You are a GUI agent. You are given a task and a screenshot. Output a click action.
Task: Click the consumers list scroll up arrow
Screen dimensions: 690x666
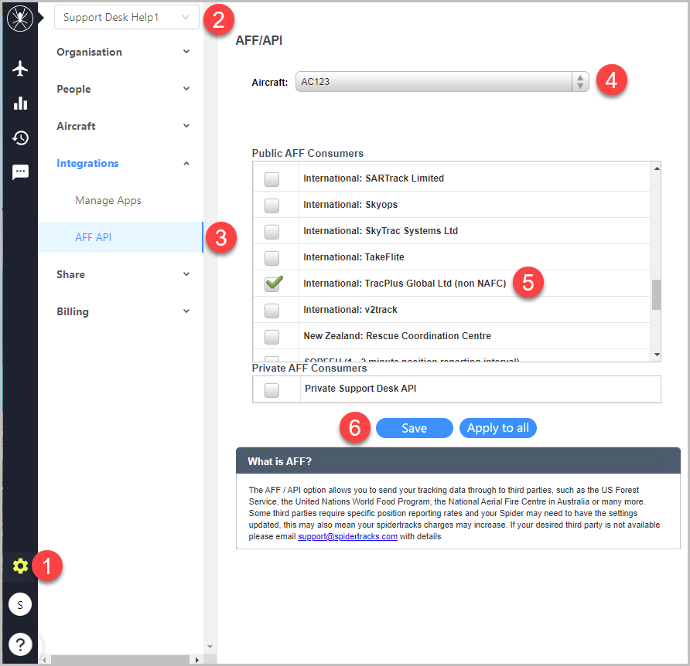[x=657, y=168]
